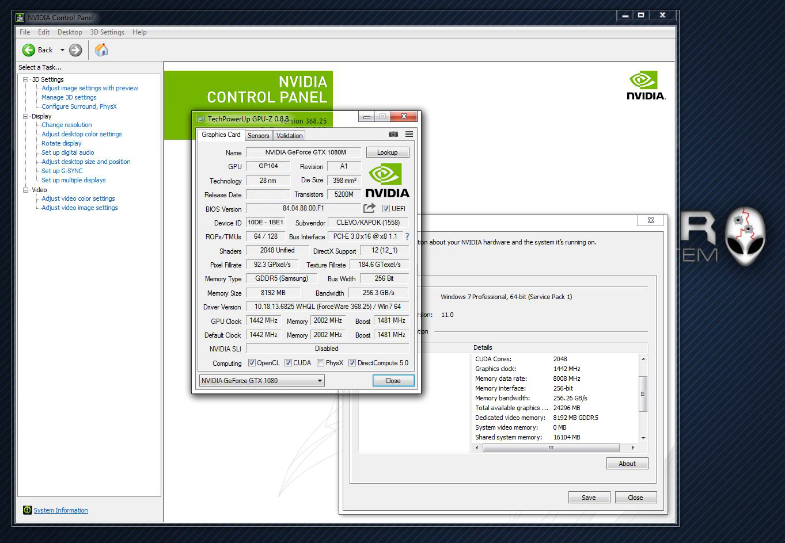This screenshot has width=785, height=543.
Task: Click the green Back arrow icon
Action: 29,50
